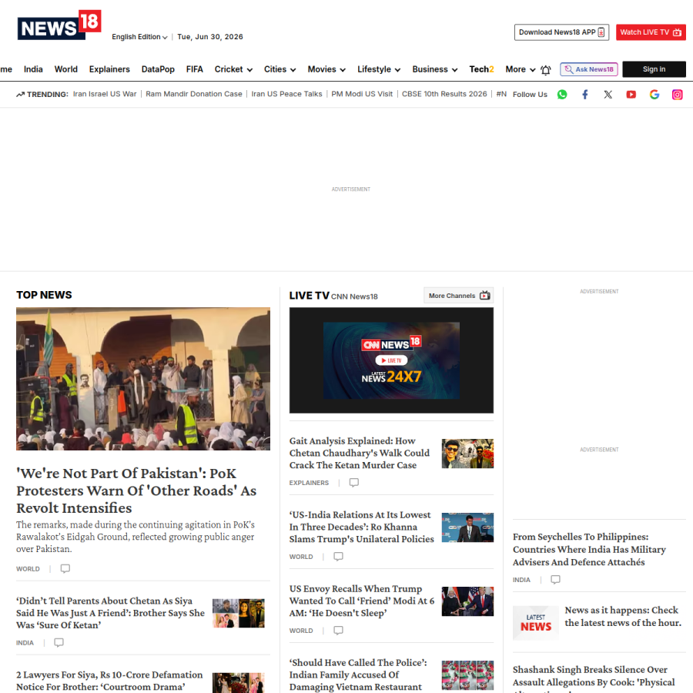693x693 pixels.
Task: Go to the India section
Action: (x=33, y=69)
